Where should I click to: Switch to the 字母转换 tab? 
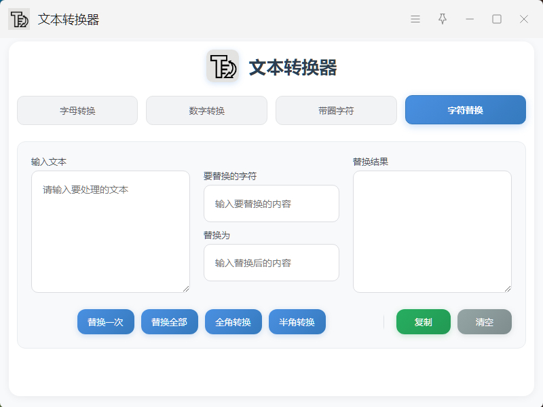tap(77, 111)
